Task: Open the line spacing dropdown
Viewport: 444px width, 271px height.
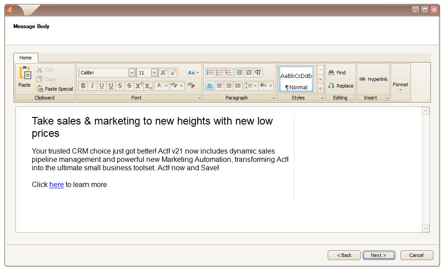Action: 251,85
